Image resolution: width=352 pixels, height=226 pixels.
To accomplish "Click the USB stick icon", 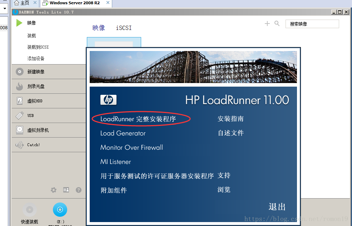I will coord(20,115).
